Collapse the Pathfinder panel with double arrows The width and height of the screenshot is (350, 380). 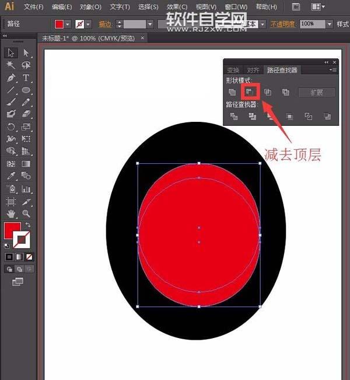[327, 62]
